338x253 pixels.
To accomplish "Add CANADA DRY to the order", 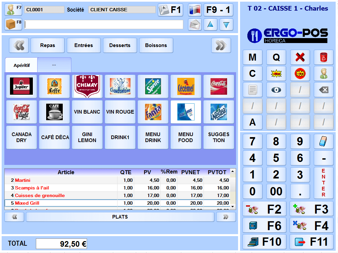I will tap(22, 137).
